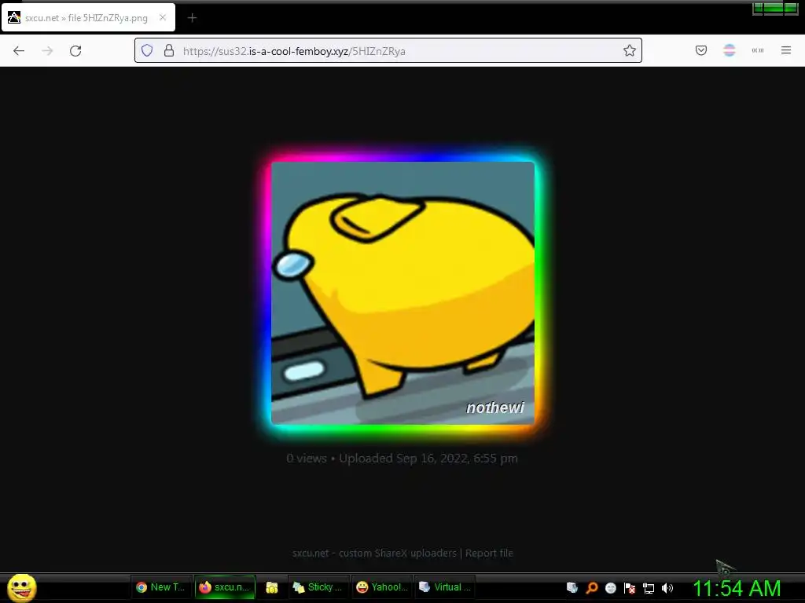Click the extension icon beside the menu button
This screenshot has height=603, width=805.
[x=758, y=50]
